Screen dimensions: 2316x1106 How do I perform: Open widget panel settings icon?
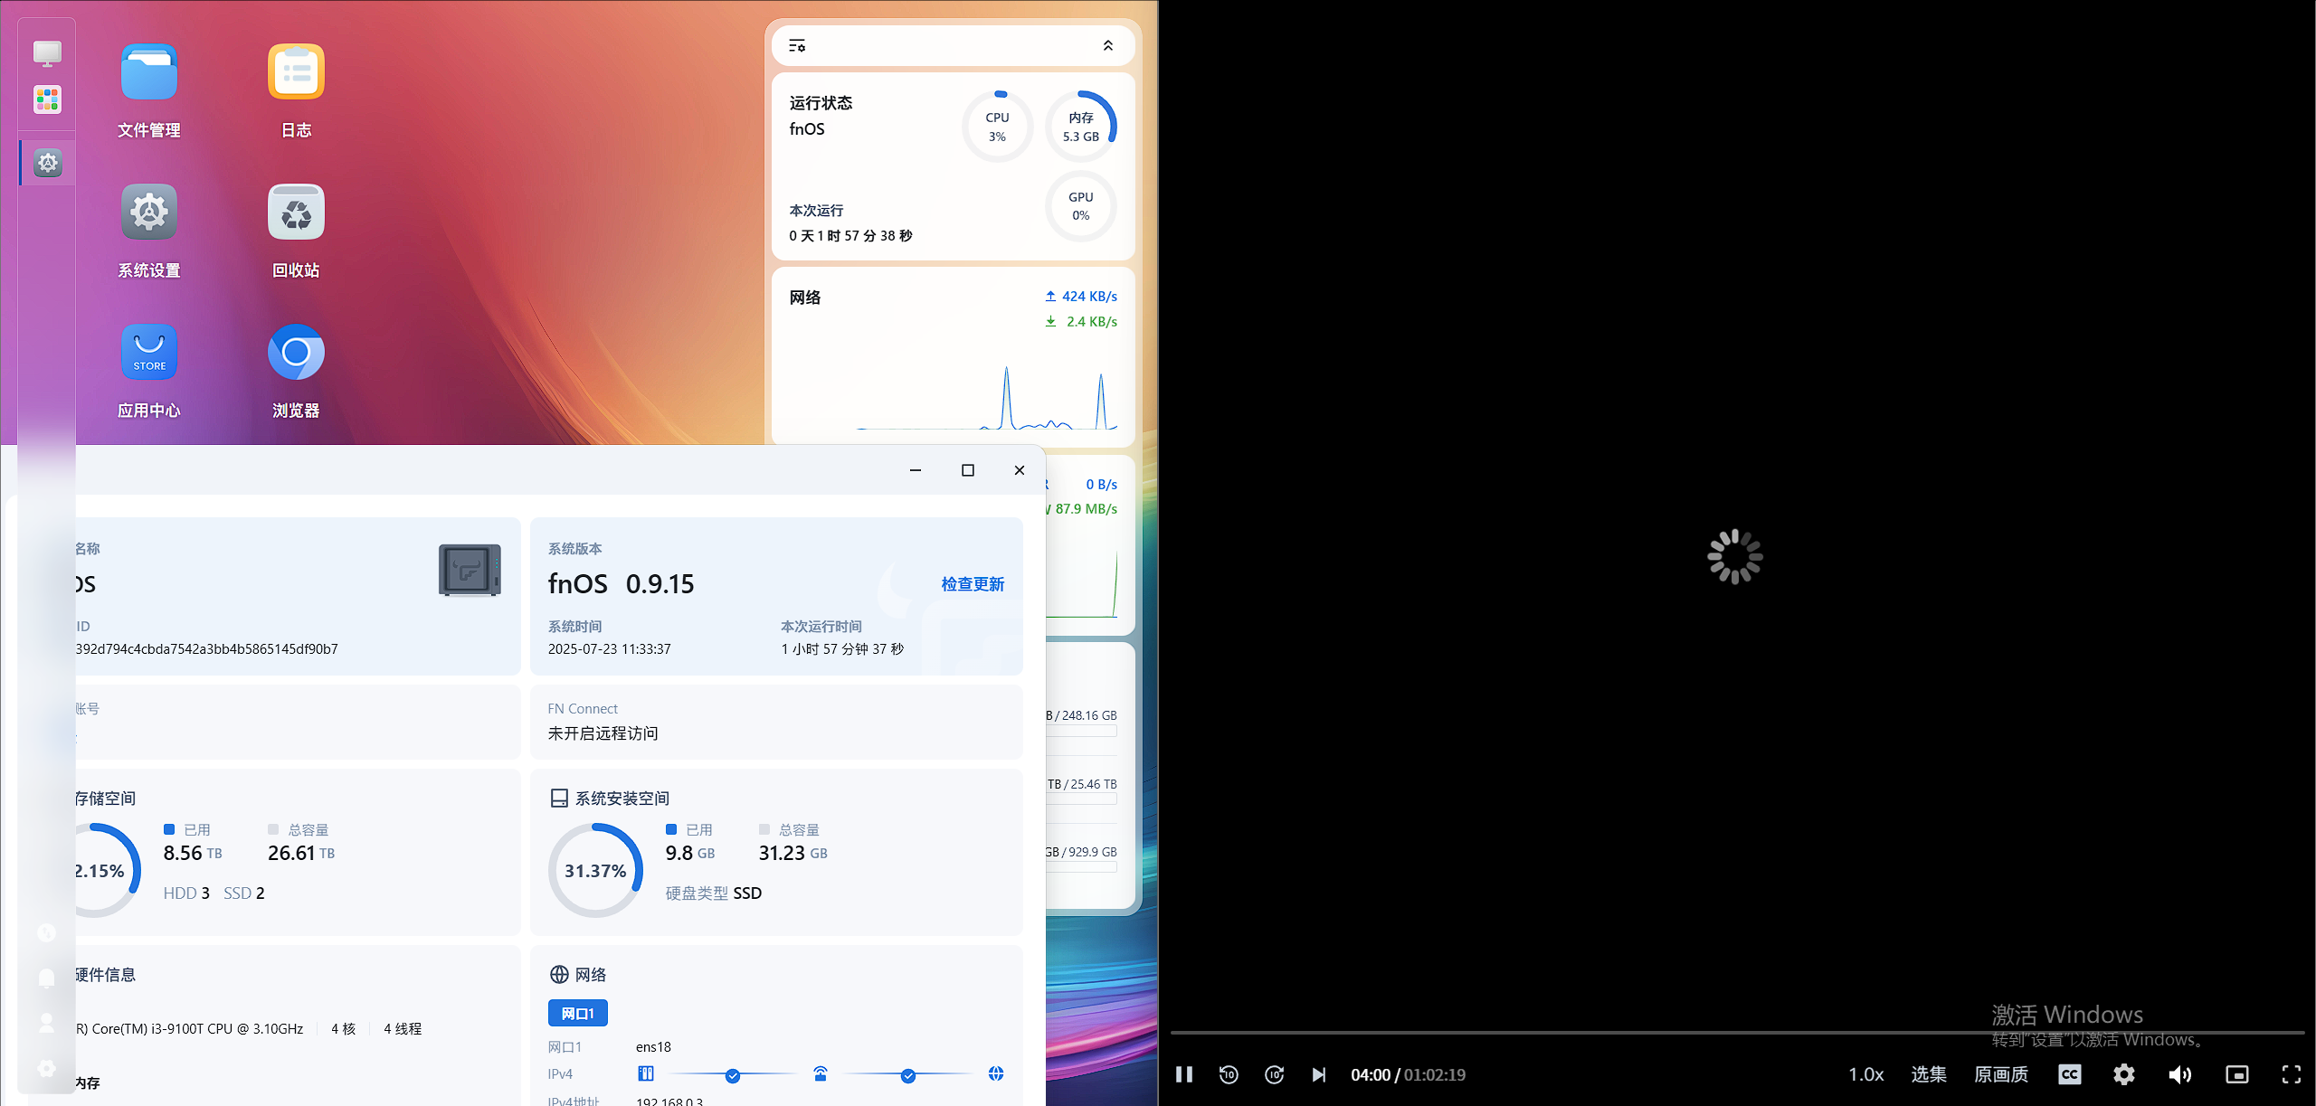coord(797,45)
